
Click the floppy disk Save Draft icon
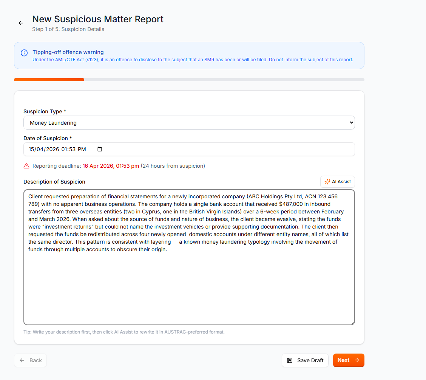click(290, 360)
